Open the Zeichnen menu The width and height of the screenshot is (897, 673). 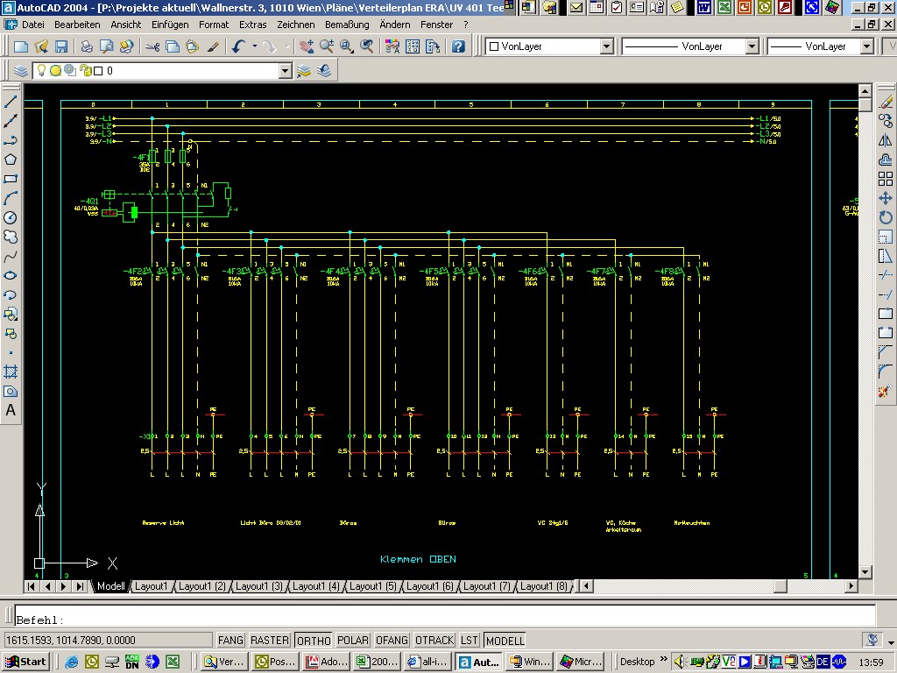pos(296,25)
